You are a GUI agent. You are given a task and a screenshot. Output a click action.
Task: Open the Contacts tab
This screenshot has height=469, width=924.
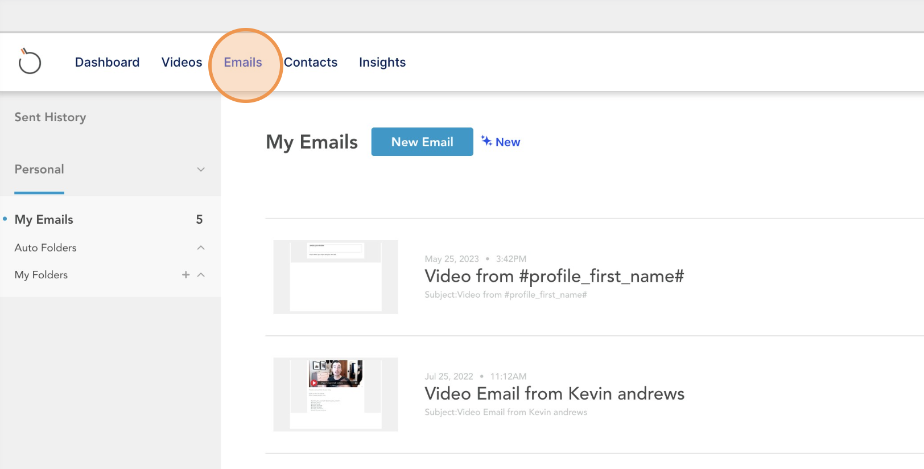(311, 62)
